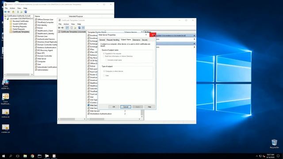Click the template list vertical scrollbar thumb
The image size is (283, 159).
pyautogui.click(x=142, y=113)
